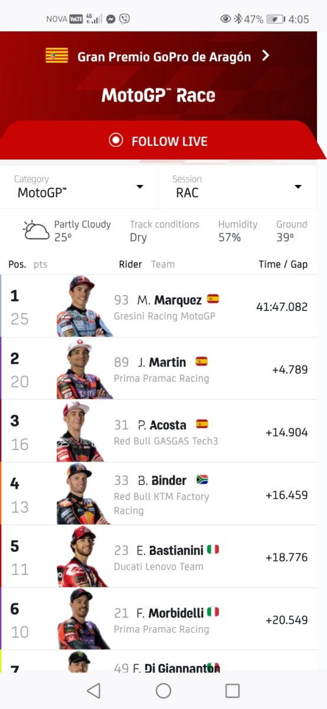327x709 pixels.
Task: Tap Spanish flag beside P. Acosta
Action: click(202, 424)
